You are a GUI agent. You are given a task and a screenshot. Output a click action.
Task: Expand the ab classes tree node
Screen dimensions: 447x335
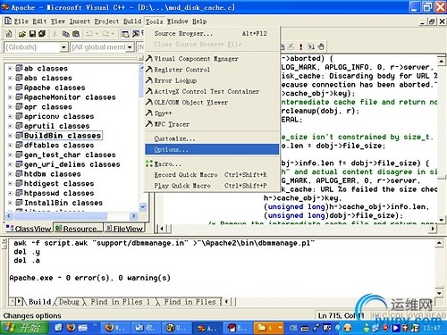coord(10,69)
